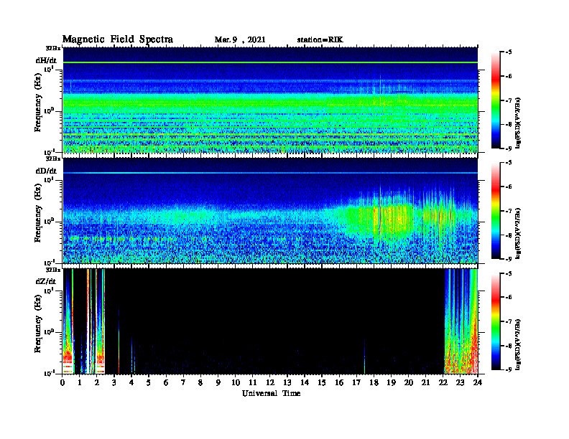
Task: Click hour tick label 8 on time axis
Action: (x=201, y=382)
